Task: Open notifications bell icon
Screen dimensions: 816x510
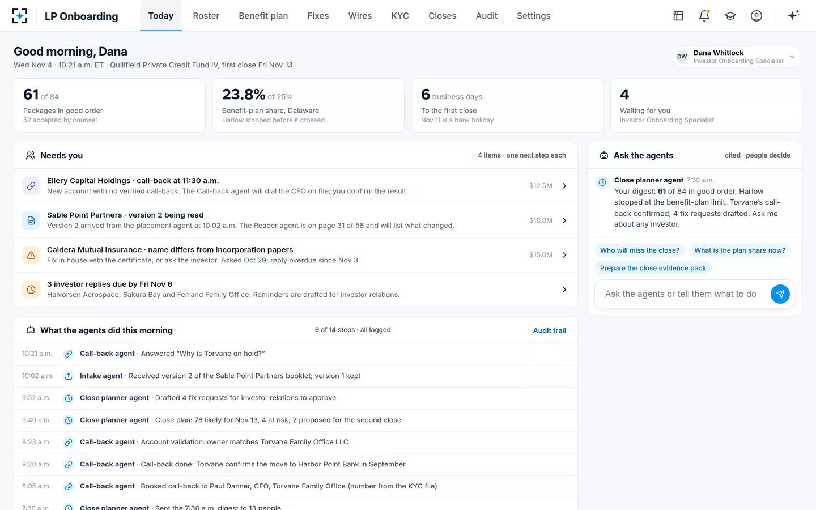Action: pyautogui.click(x=704, y=16)
